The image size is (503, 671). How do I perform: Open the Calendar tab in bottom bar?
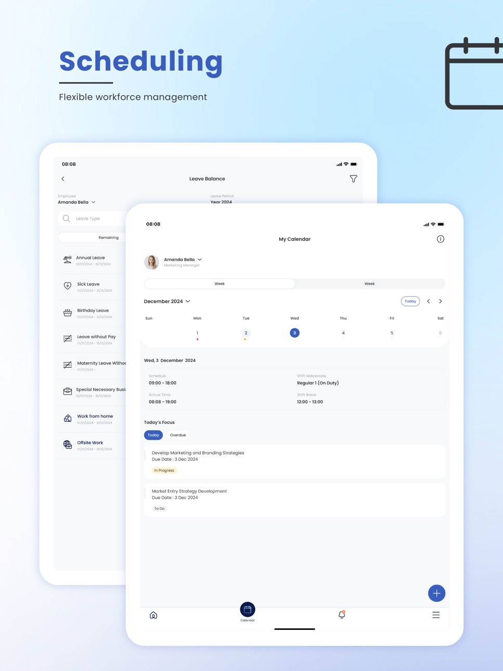(x=248, y=612)
